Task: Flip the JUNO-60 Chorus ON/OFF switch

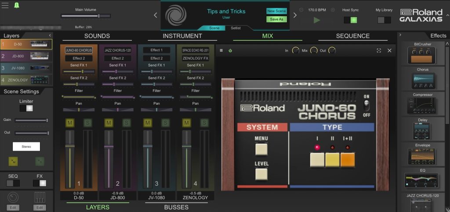Action: click(x=366, y=106)
